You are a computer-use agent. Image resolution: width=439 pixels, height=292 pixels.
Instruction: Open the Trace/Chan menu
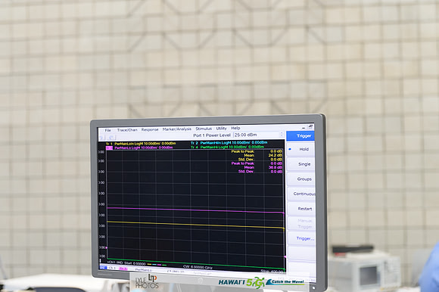click(127, 130)
